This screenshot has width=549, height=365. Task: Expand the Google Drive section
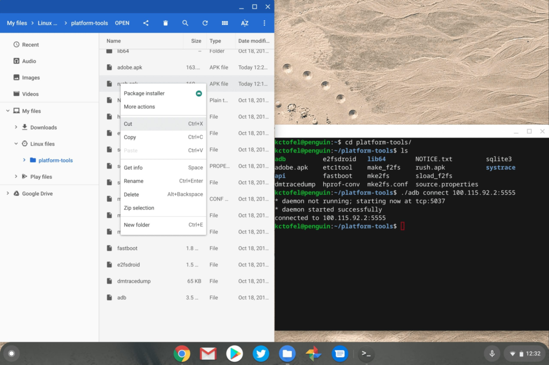pyautogui.click(x=8, y=193)
